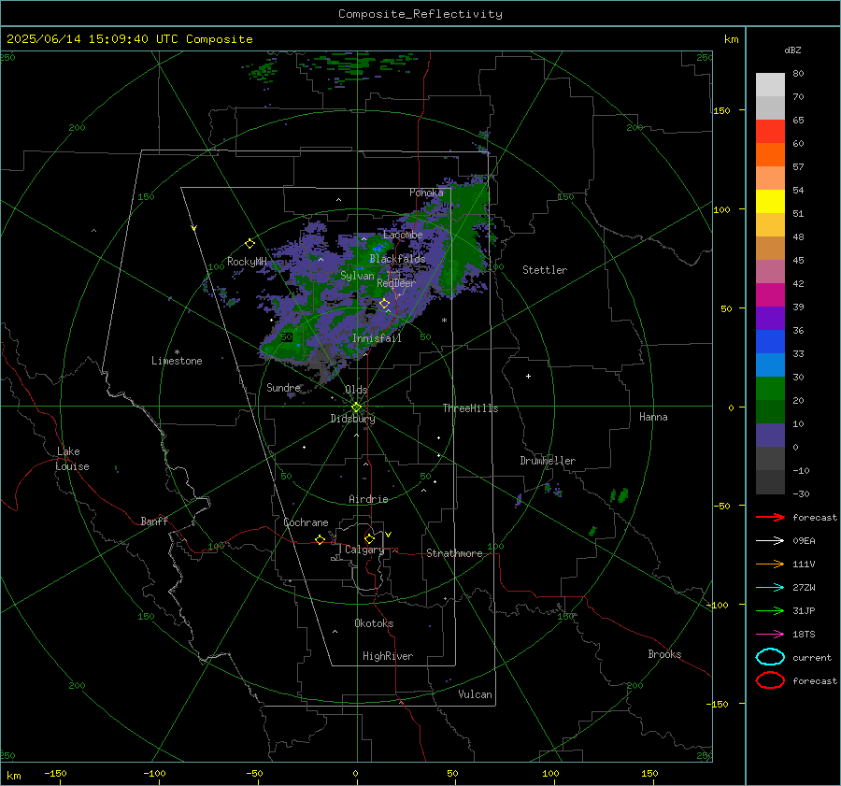841x786 pixels.
Task: Click the green 31JP arrow in the legend
Action: (x=770, y=610)
